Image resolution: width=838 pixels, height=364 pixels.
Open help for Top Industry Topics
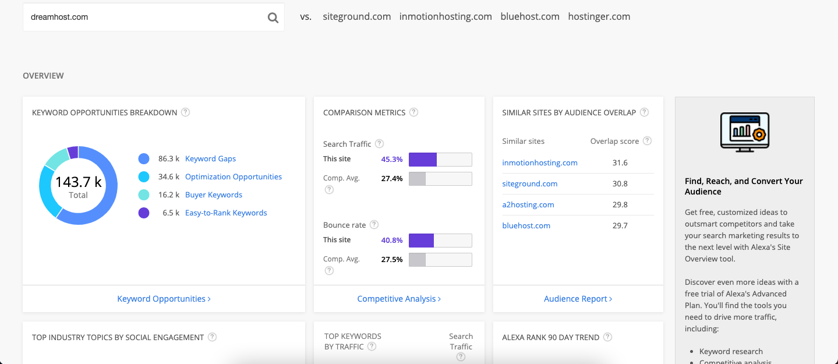[213, 337]
